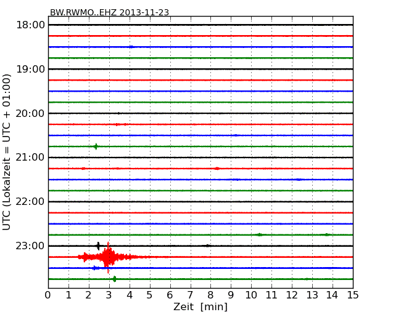Screen dimensions: 401x320
Task: Click x-axis tick label 5
Action: click(149, 295)
